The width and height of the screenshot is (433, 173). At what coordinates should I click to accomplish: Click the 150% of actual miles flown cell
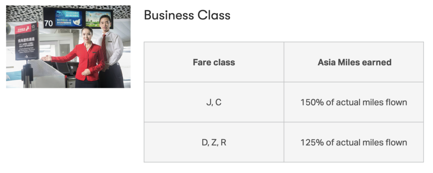click(x=354, y=102)
